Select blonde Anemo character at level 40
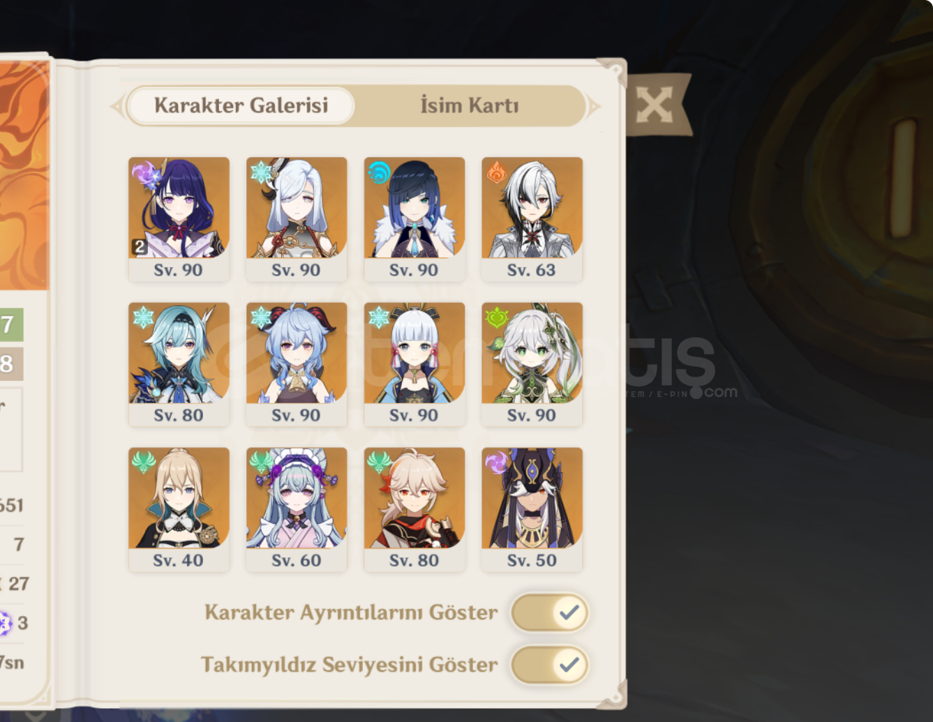Screen dimensions: 933x722 [179, 509]
